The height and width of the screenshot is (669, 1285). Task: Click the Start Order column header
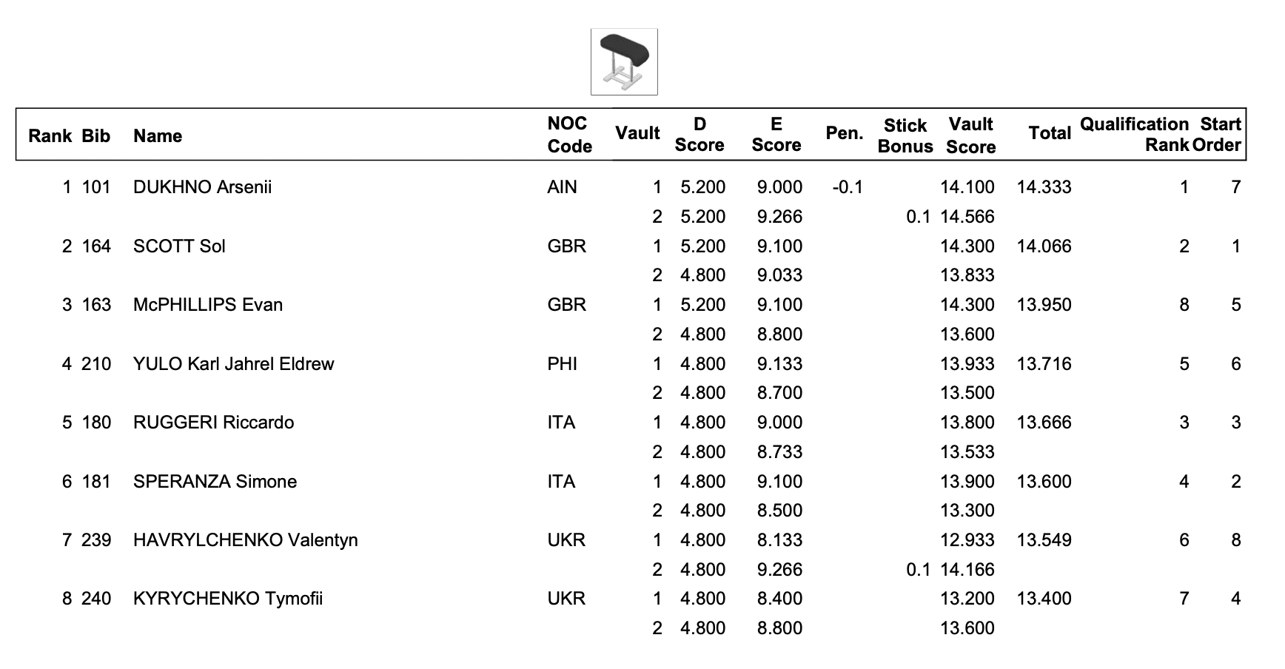click(1219, 134)
